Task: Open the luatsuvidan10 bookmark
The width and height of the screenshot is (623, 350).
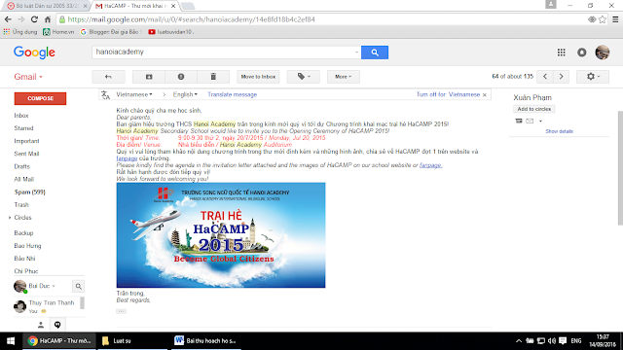Action: tap(171, 32)
